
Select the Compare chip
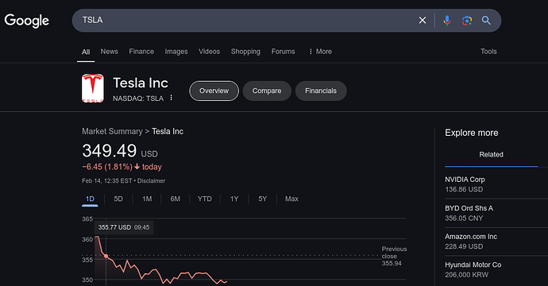click(x=267, y=91)
